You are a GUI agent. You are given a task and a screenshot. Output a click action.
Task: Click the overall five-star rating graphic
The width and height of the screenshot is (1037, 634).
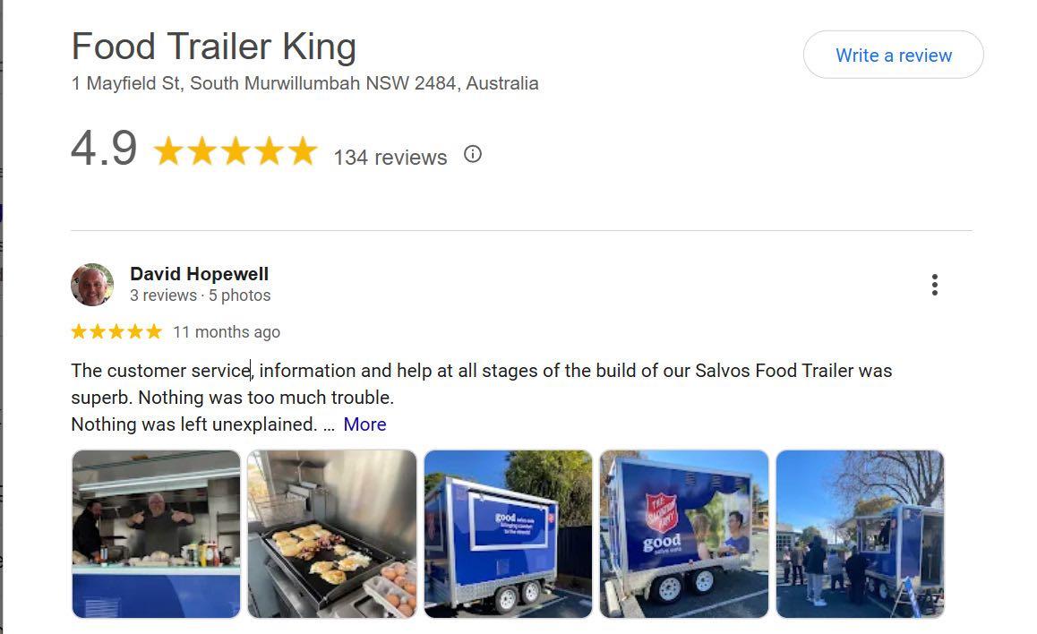[x=236, y=151]
